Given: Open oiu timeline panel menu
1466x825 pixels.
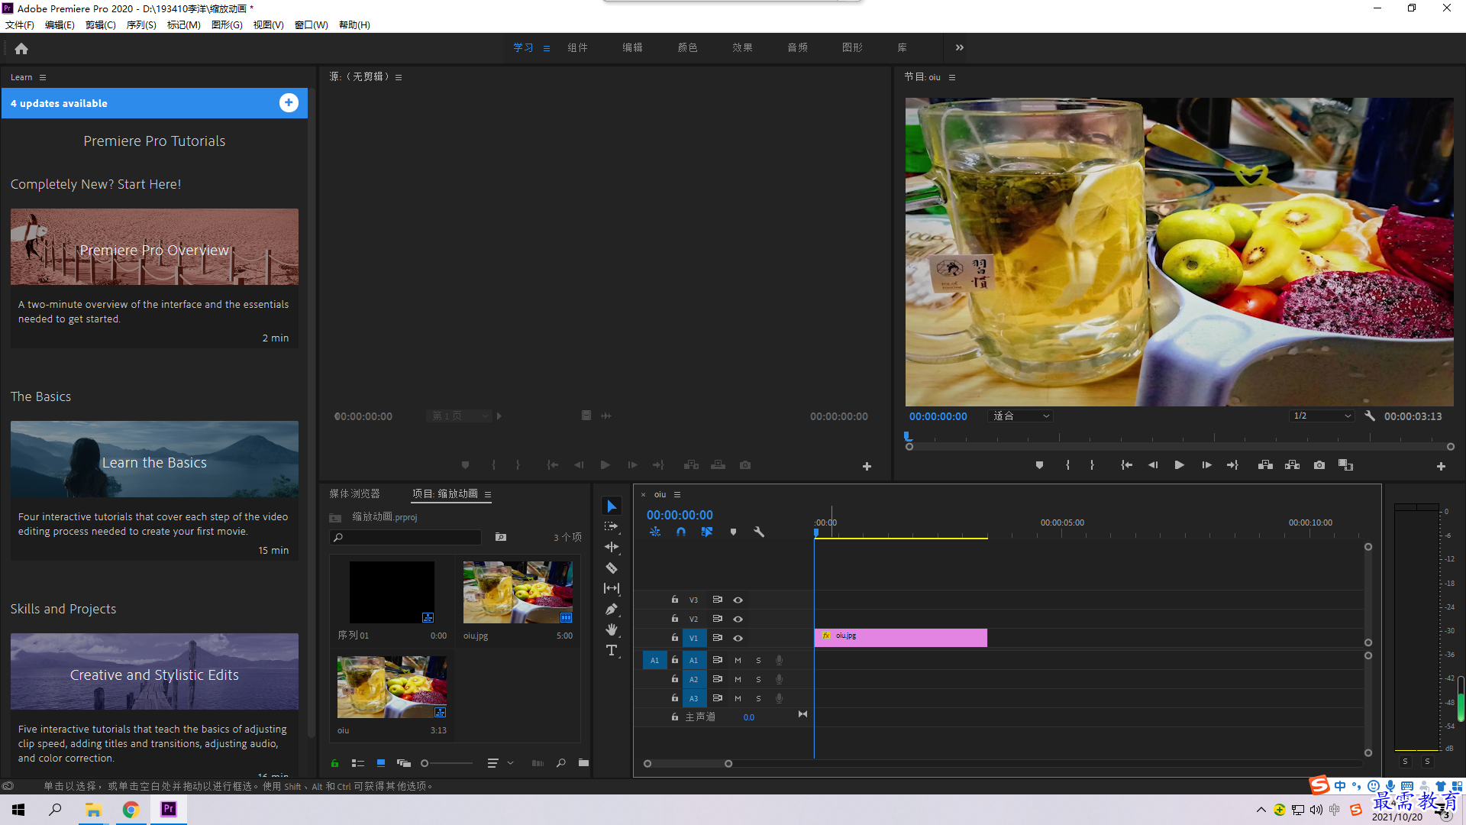Looking at the screenshot, I should point(677,495).
